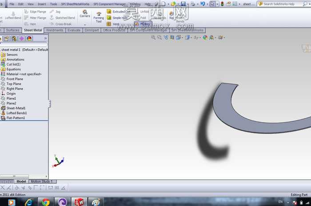Click the Rebuild traffic light icon
311x206 pixels.
point(222,4)
